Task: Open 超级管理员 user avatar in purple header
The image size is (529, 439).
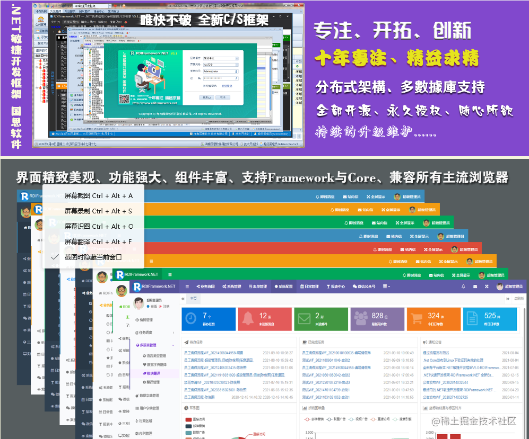Action: (x=510, y=286)
